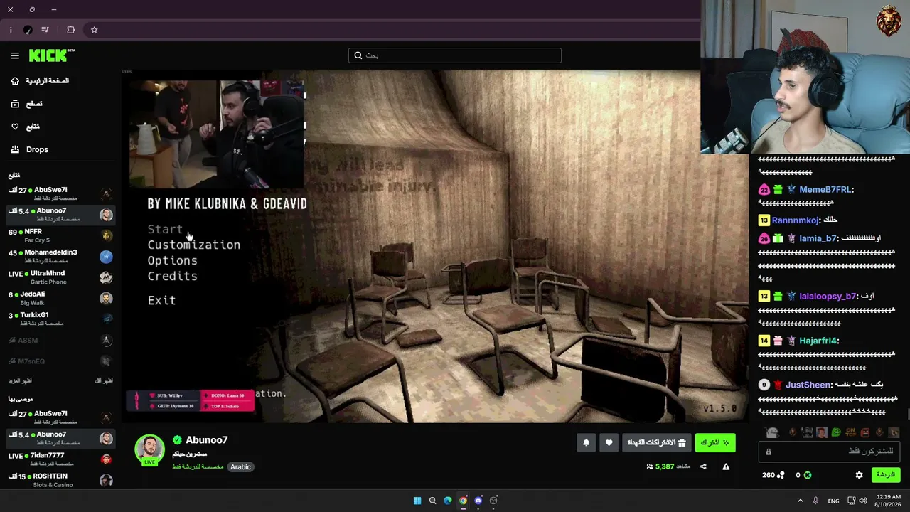Open Hajarfrl4's profile from chat

click(x=819, y=341)
